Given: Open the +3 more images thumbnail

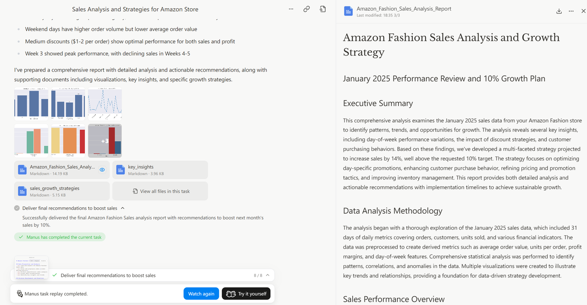Looking at the screenshot, I should pyautogui.click(x=105, y=140).
